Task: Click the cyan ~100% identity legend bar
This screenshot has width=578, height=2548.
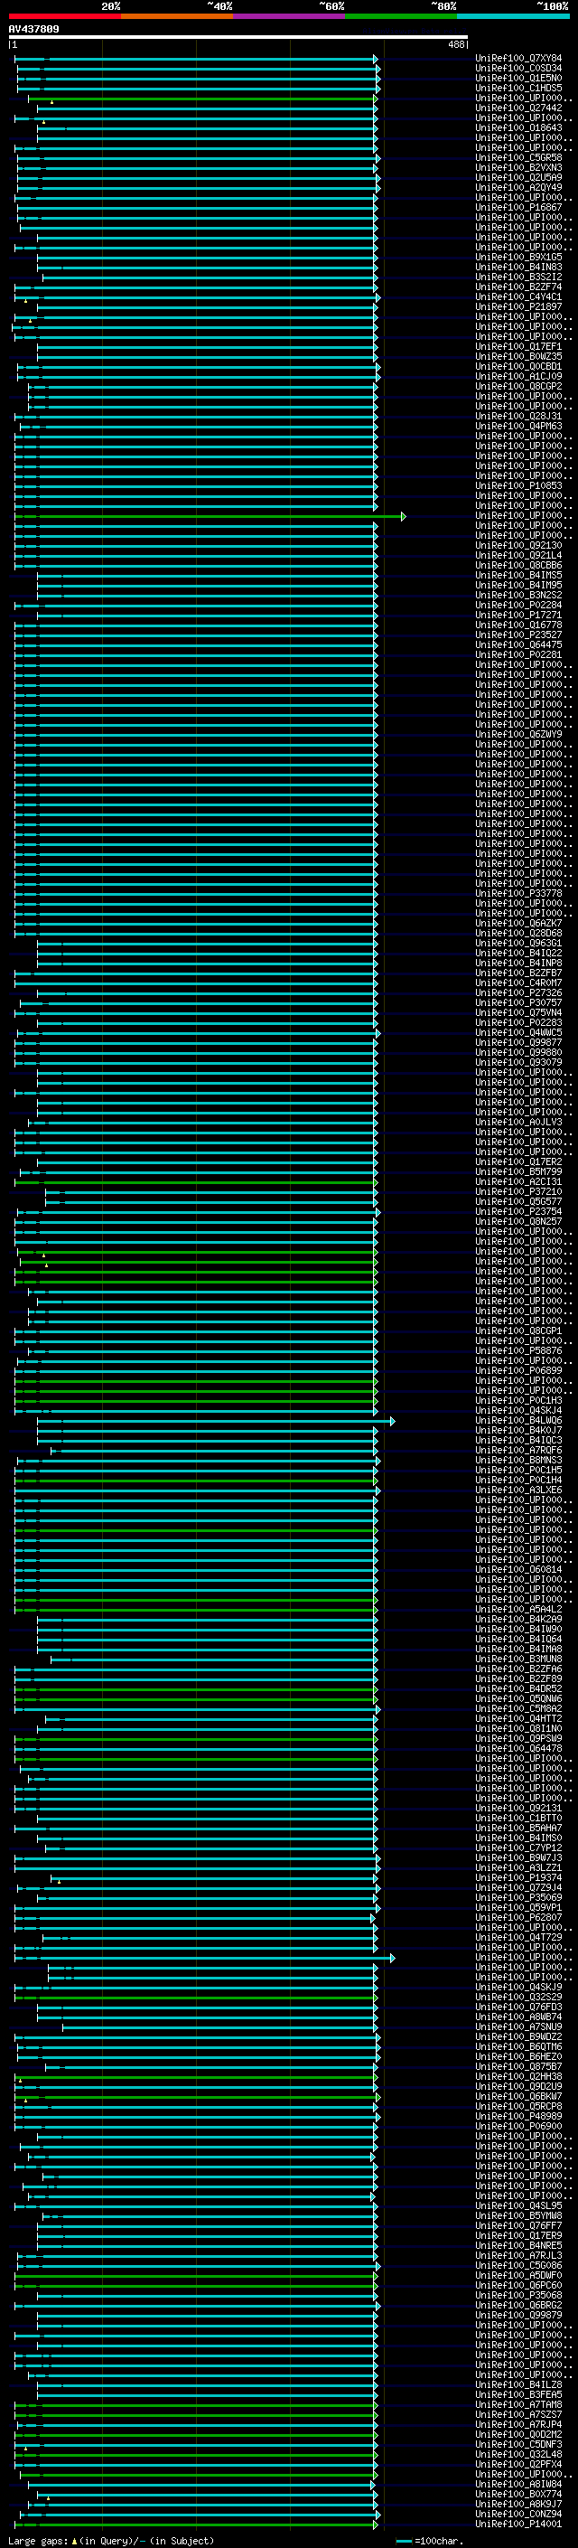Action: click(513, 16)
